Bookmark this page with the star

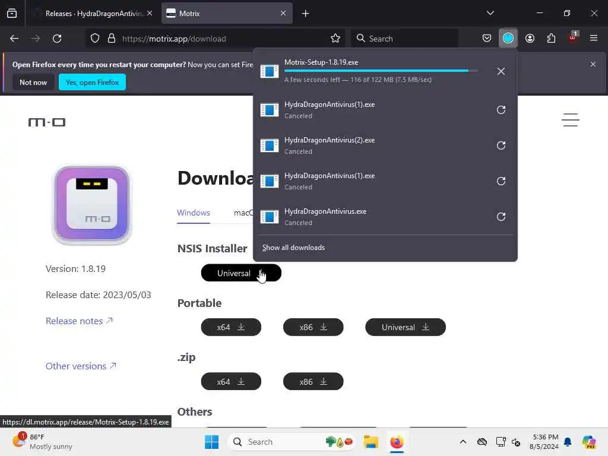[x=335, y=39]
